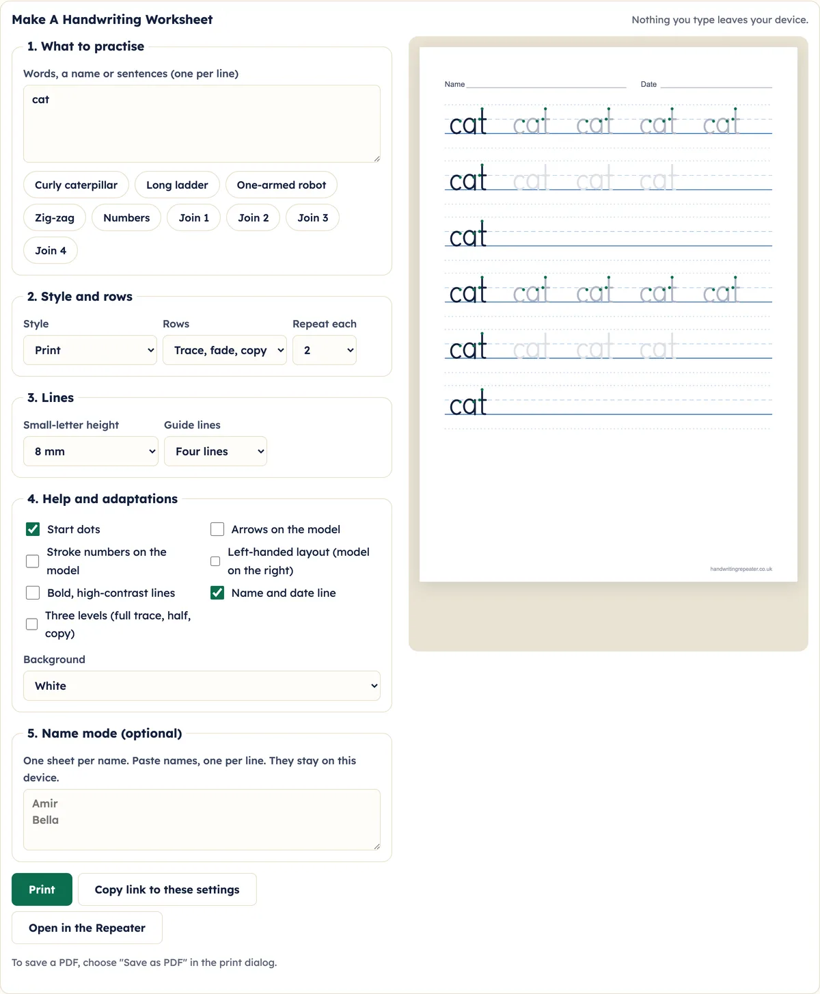Select the Long ladder preset
820x994 pixels.
click(x=177, y=185)
